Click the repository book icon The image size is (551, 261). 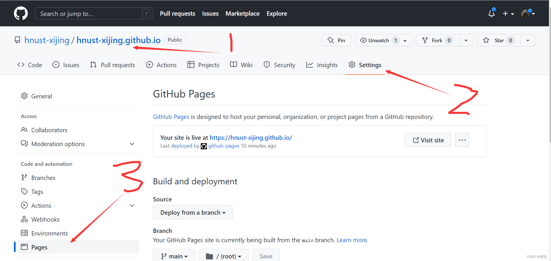click(x=18, y=40)
